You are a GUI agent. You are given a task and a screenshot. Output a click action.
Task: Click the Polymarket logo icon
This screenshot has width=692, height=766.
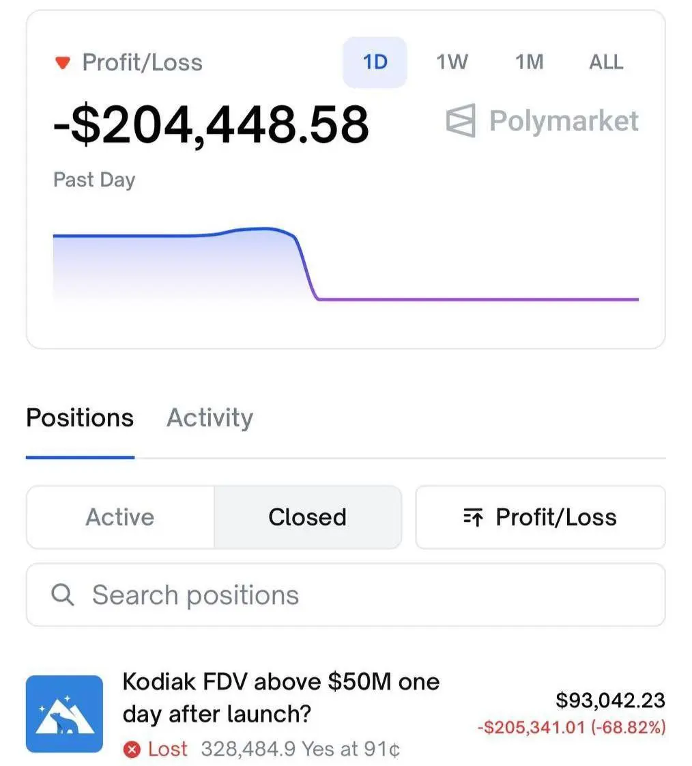click(x=461, y=122)
